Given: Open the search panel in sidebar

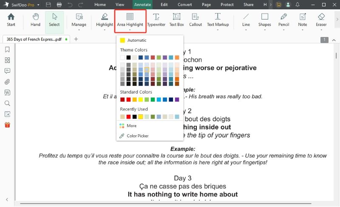Looking at the screenshot, I should (7, 103).
